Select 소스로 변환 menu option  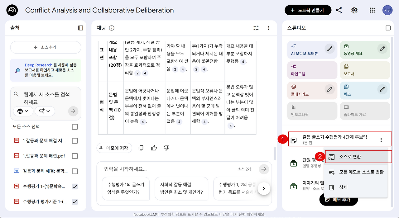coord(356,157)
